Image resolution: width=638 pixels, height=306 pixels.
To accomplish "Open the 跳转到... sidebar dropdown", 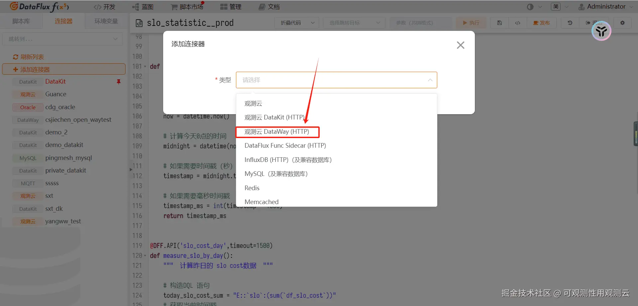I will click(x=62, y=39).
